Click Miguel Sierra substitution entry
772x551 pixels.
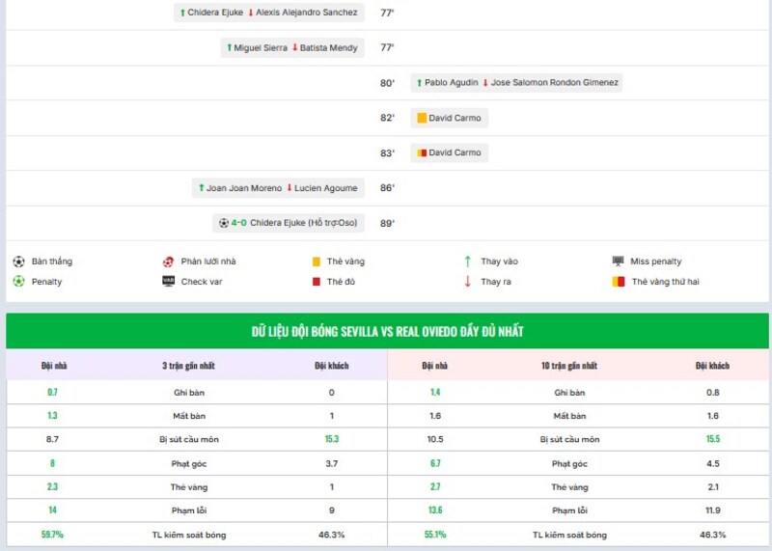pyautogui.click(x=261, y=47)
